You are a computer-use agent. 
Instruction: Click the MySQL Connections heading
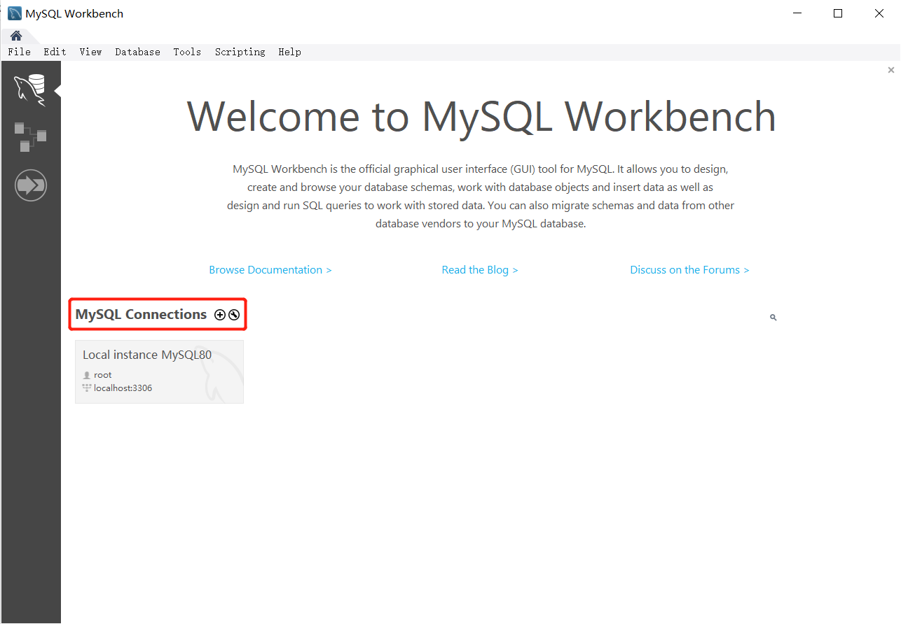[141, 315]
